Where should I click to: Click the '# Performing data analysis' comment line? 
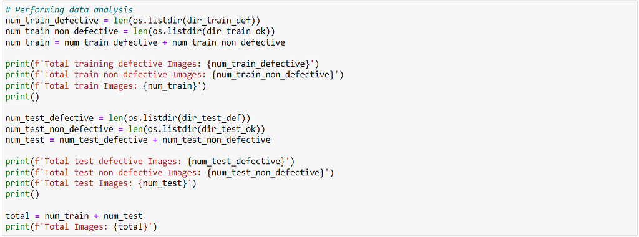pyautogui.click(x=69, y=10)
